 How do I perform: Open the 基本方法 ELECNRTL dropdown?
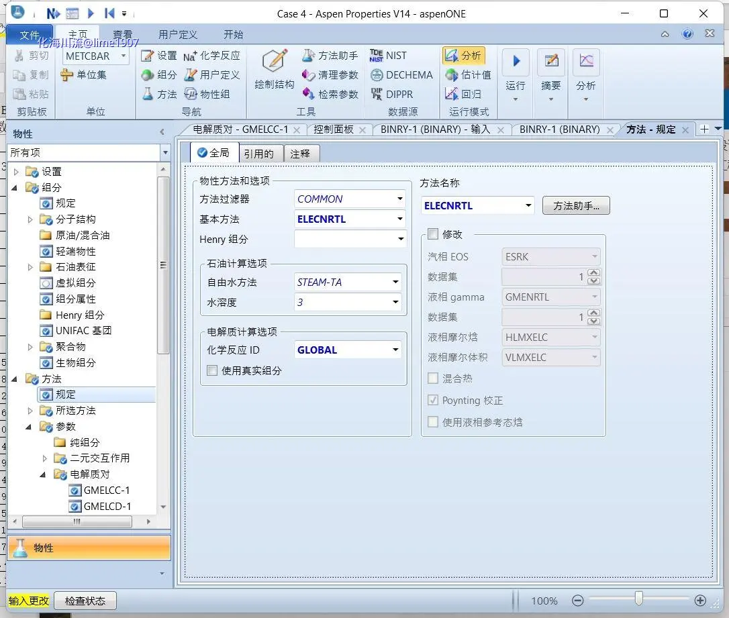point(400,219)
